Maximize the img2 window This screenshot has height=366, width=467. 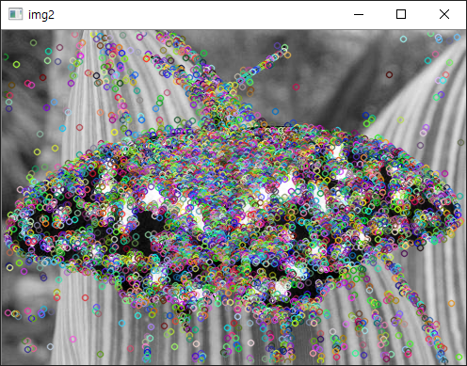click(x=401, y=14)
